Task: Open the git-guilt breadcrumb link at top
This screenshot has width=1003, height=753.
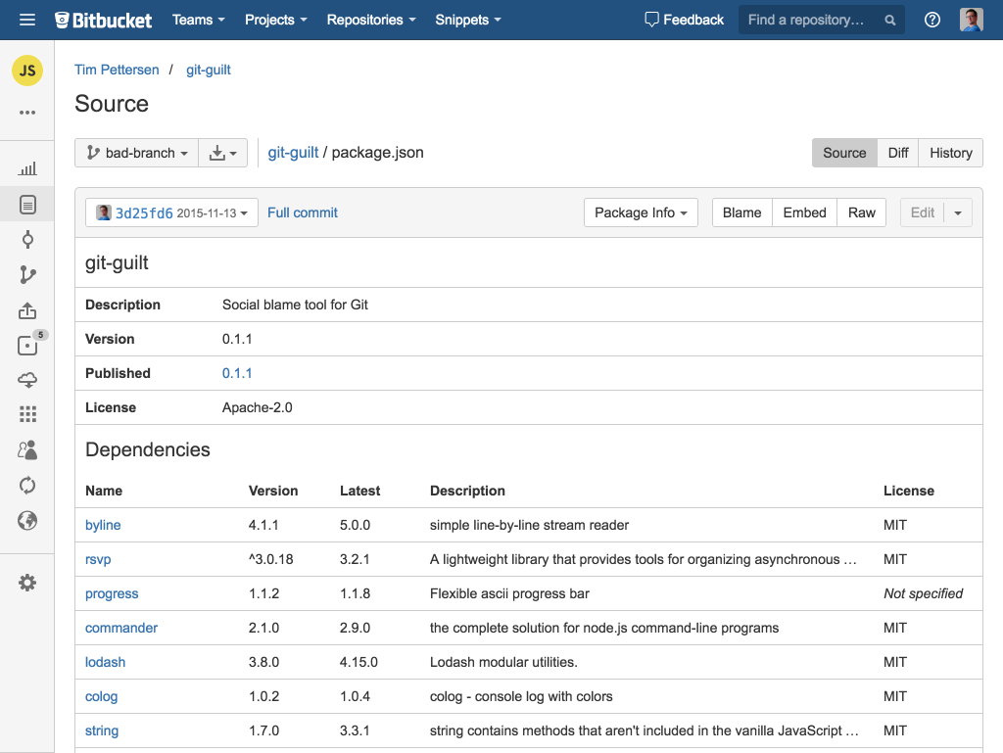Action: [209, 70]
